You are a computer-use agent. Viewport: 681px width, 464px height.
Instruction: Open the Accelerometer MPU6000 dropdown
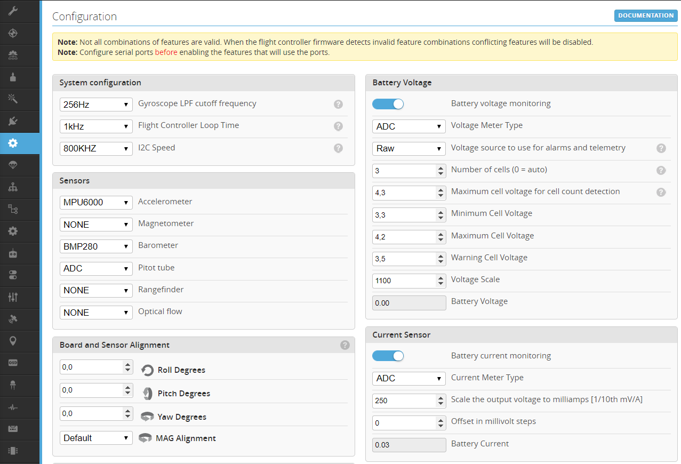click(x=96, y=202)
